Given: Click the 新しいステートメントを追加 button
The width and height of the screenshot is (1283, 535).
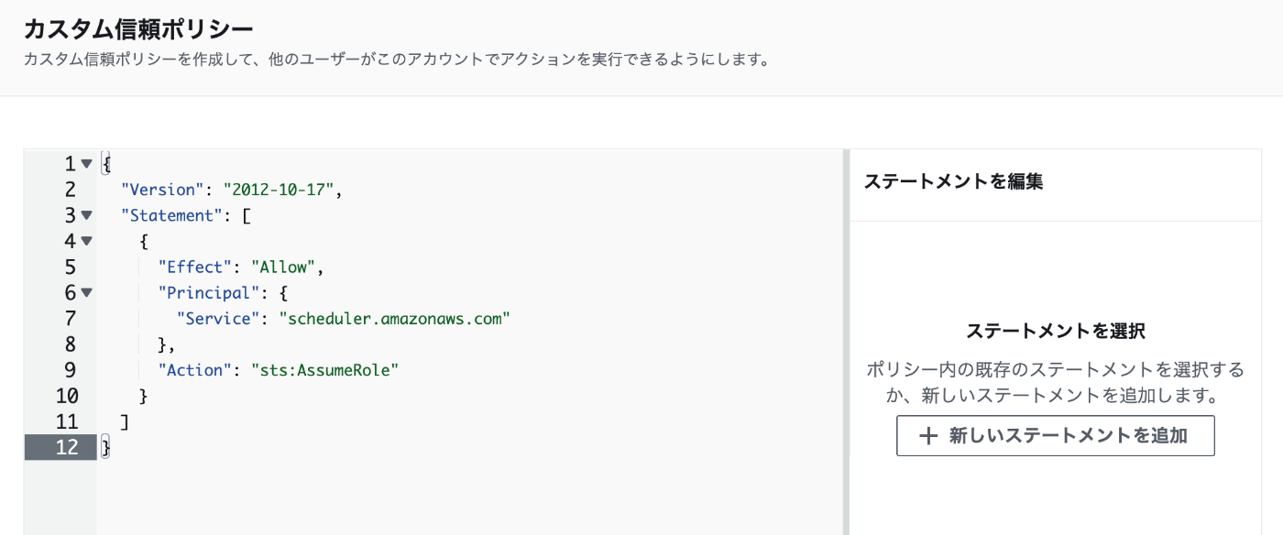Looking at the screenshot, I should coord(1055,435).
